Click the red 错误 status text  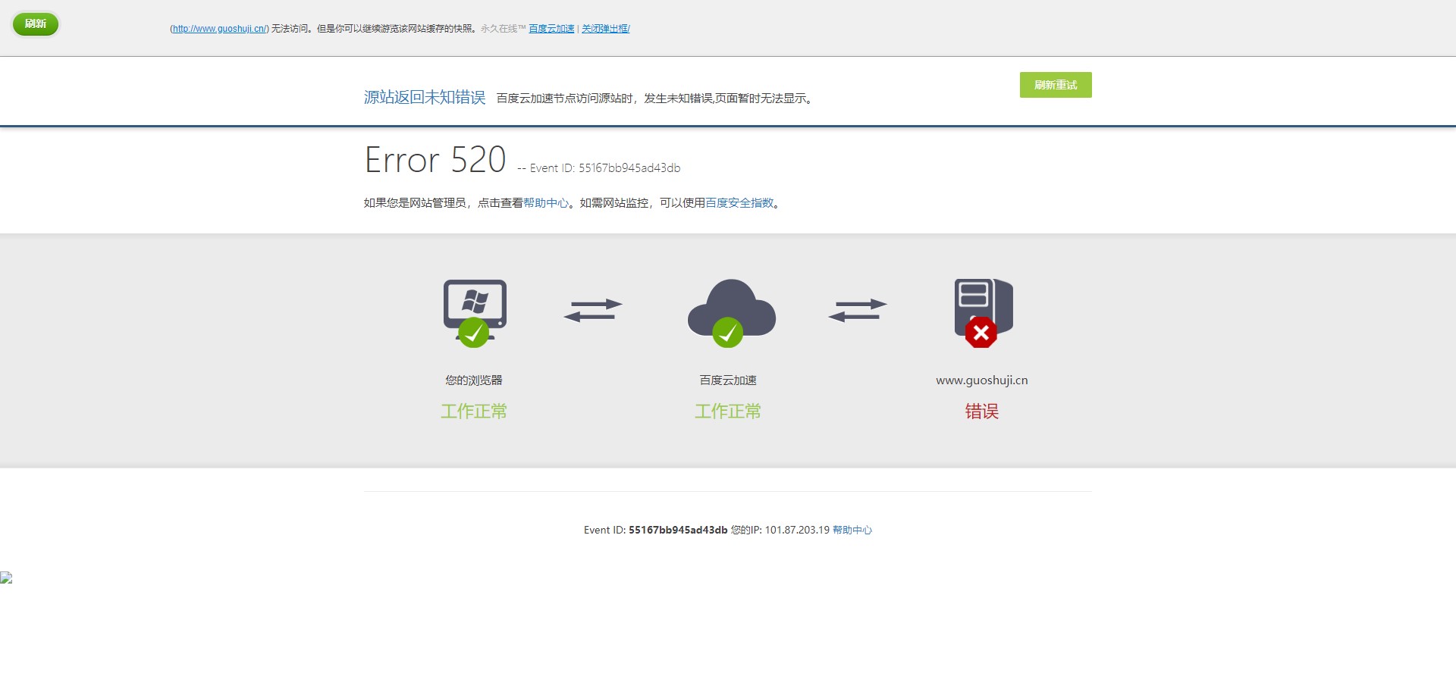pos(982,412)
